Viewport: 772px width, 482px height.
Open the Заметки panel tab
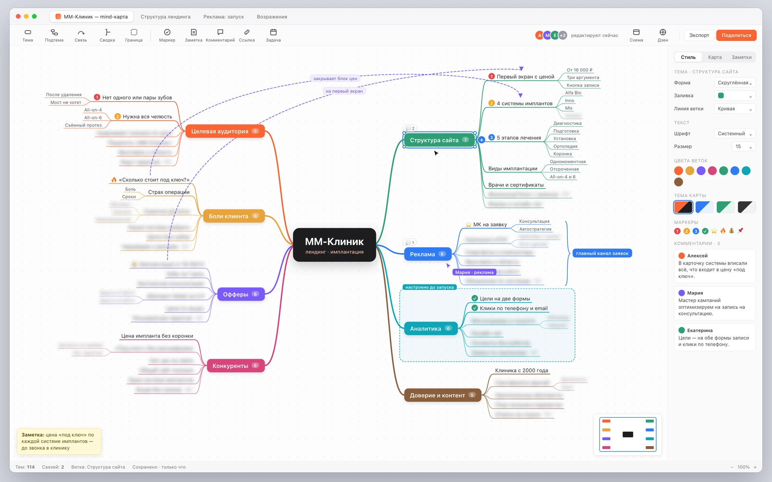tap(741, 57)
